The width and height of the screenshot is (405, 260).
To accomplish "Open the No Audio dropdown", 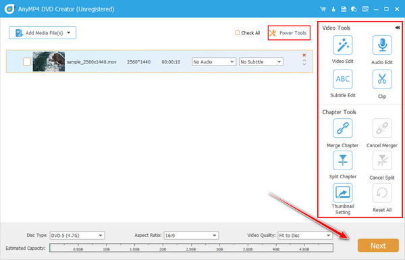I will point(213,61).
